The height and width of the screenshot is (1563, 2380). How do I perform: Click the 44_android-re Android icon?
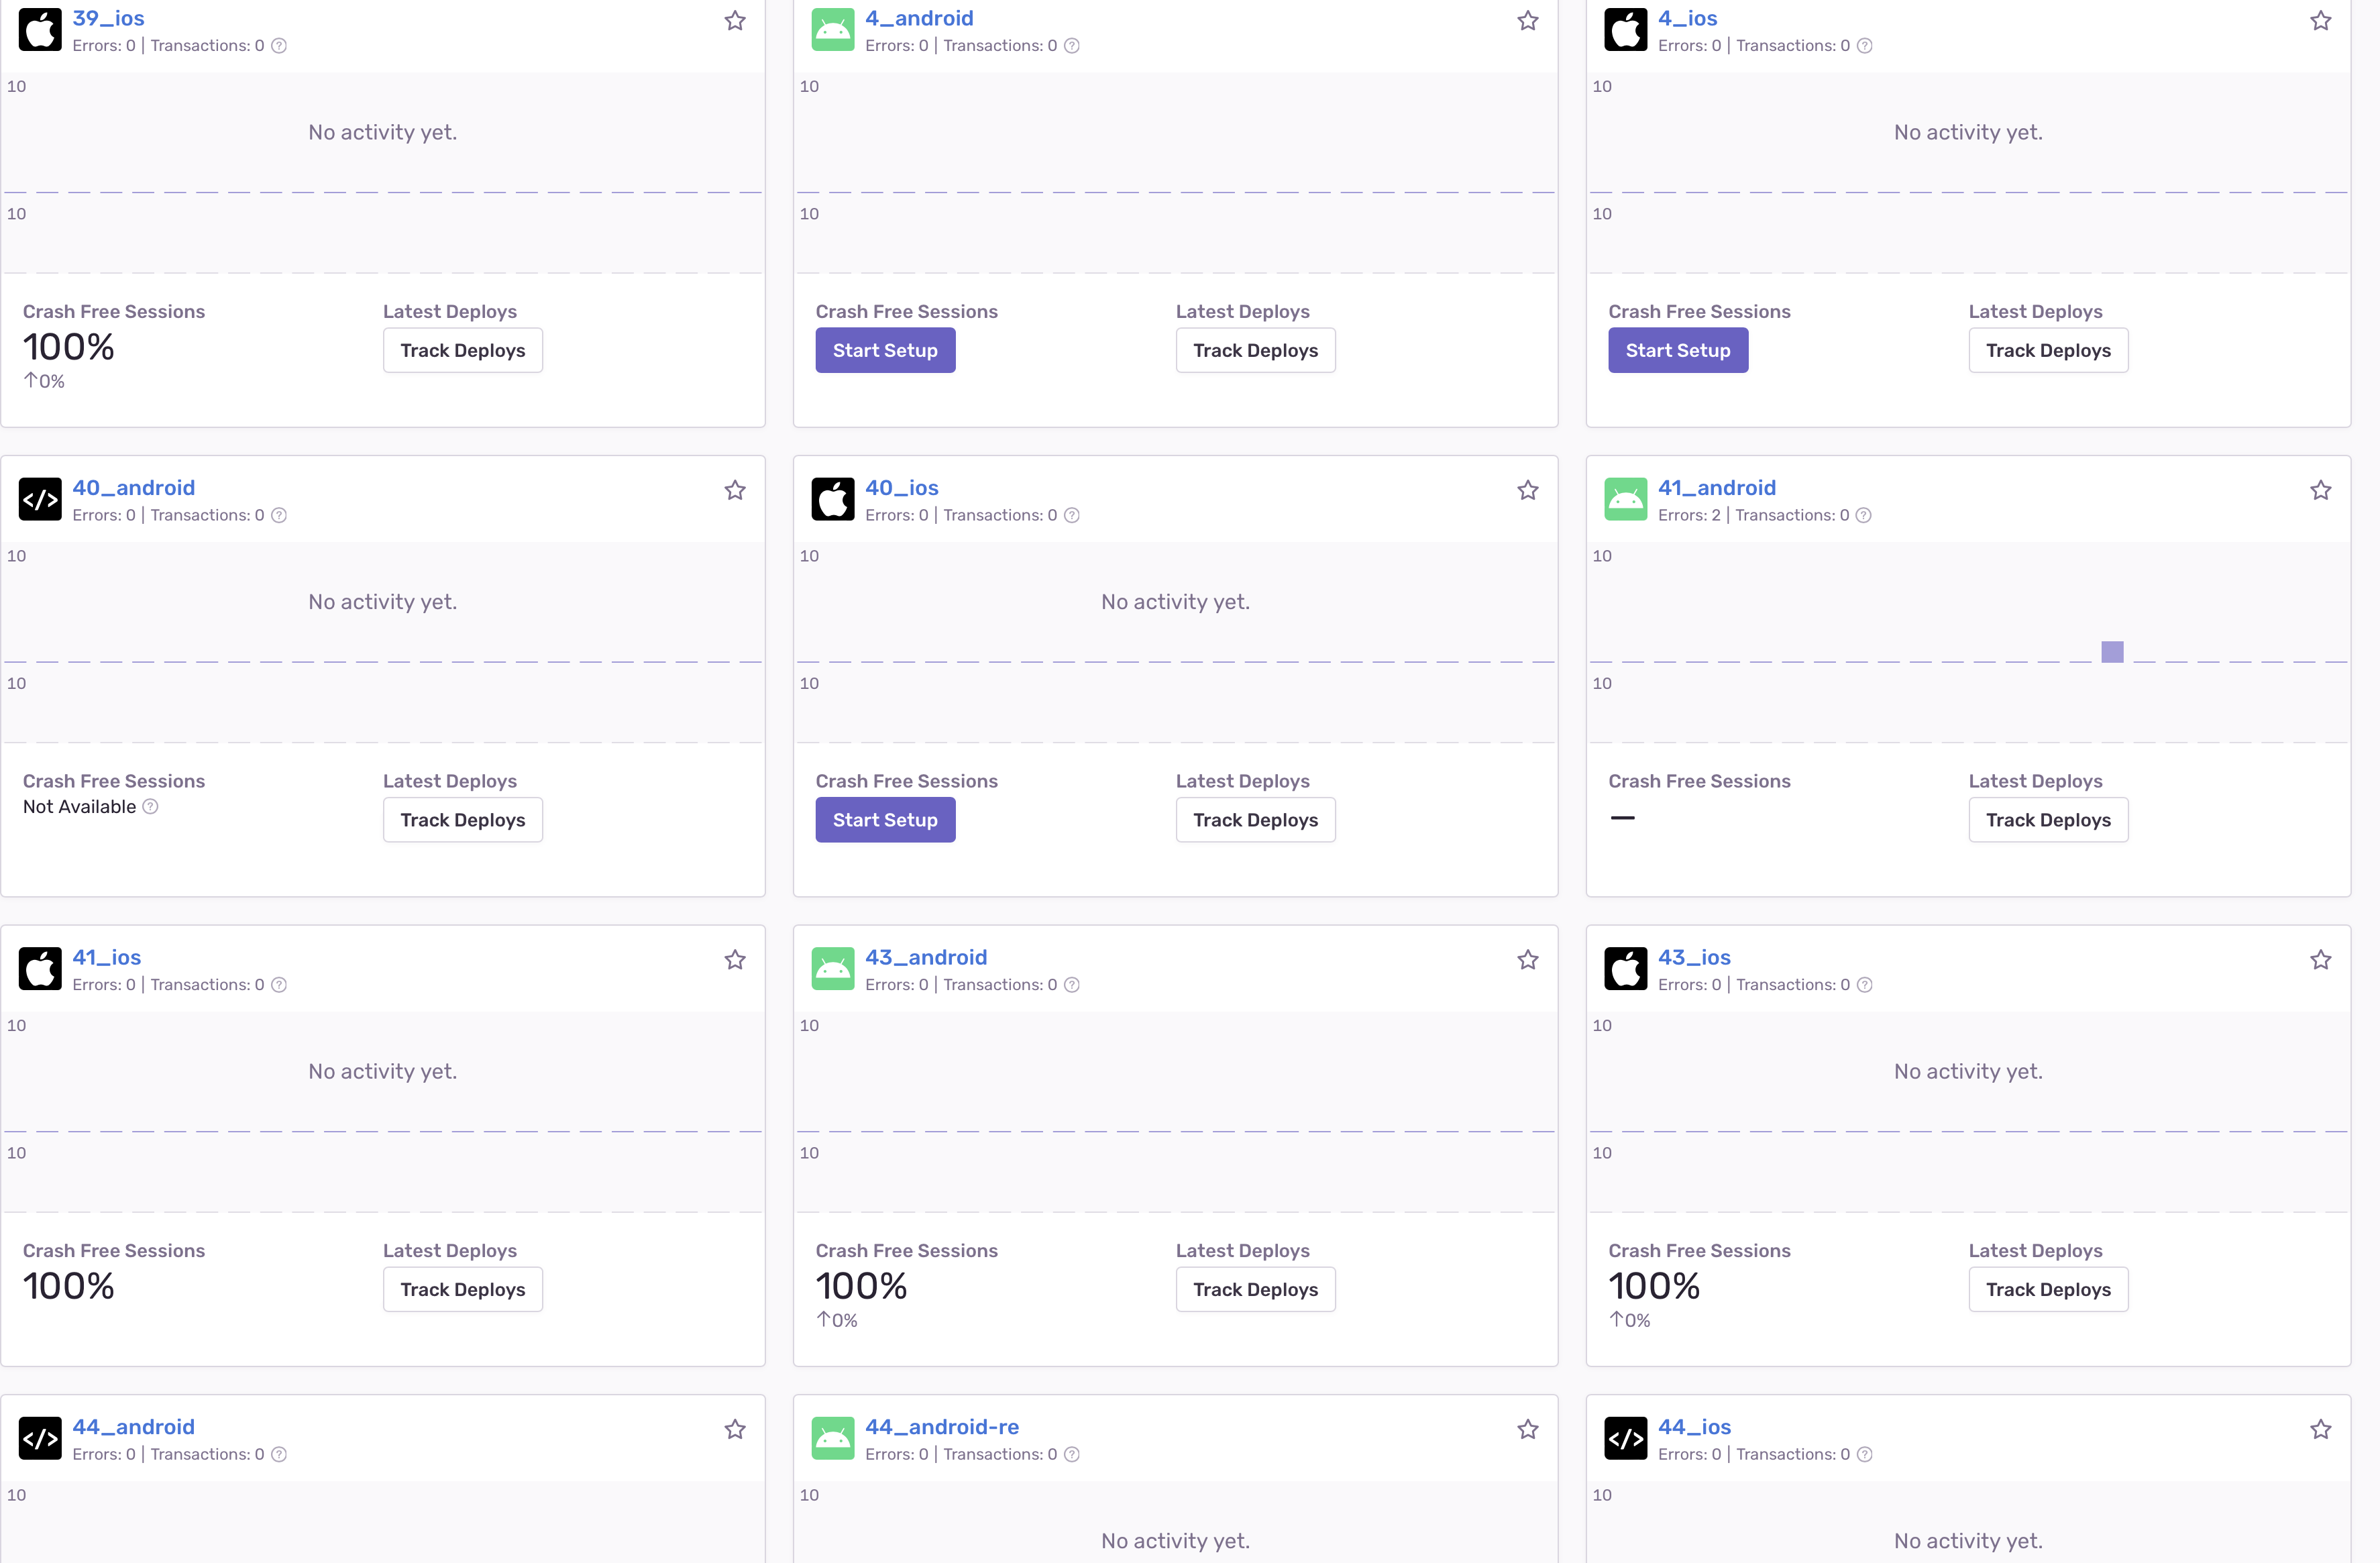click(832, 1438)
